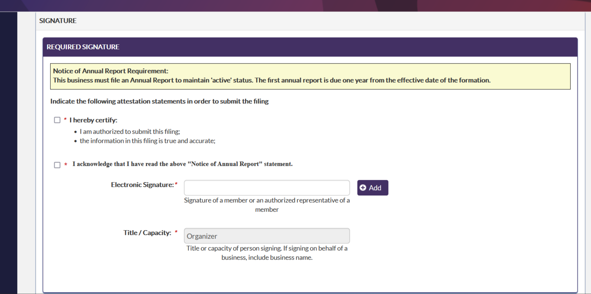Tick the Notice of Annual Report acknowledgment checkbox

(57, 165)
